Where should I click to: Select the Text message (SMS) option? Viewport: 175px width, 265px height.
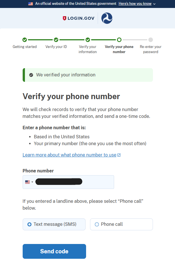[54, 224]
